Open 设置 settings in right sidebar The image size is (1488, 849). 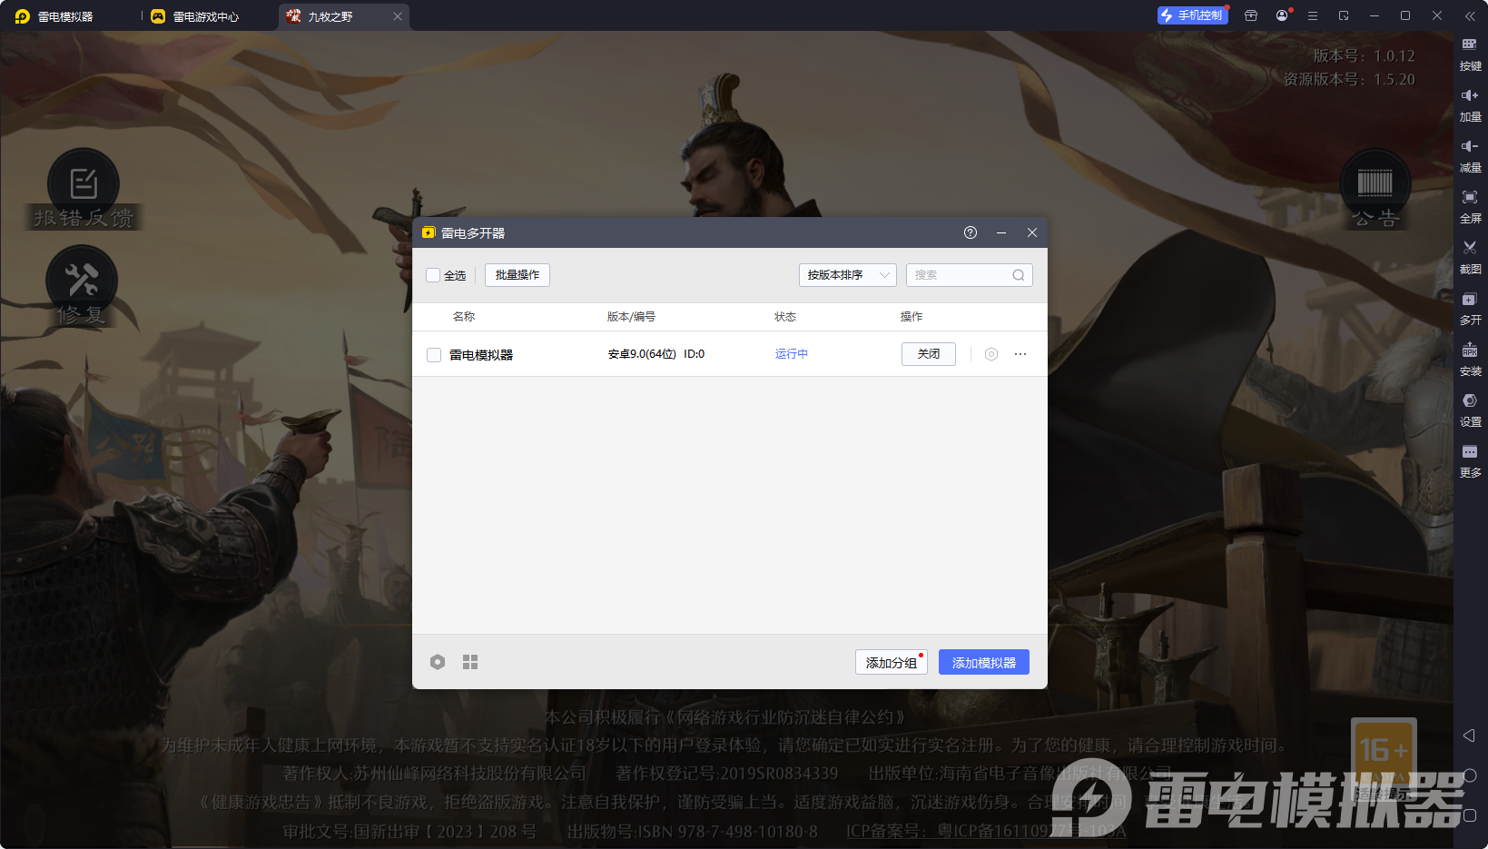pyautogui.click(x=1469, y=401)
